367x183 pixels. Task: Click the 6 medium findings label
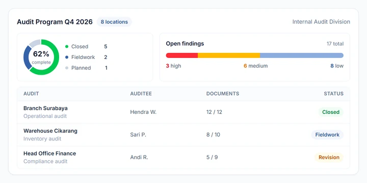(x=255, y=66)
